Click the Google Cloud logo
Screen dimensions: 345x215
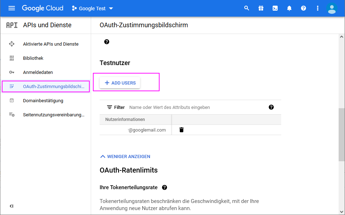point(43,8)
